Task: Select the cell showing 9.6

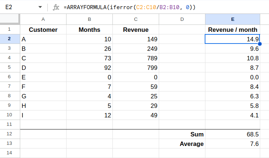Action: 233,49
